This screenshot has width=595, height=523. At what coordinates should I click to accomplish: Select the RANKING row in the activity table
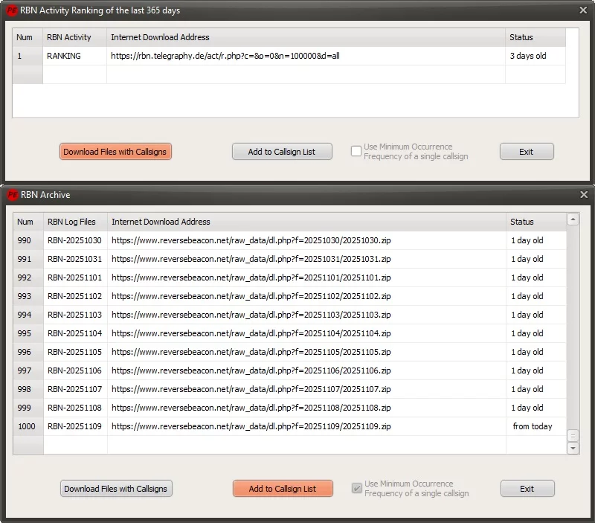[64, 56]
